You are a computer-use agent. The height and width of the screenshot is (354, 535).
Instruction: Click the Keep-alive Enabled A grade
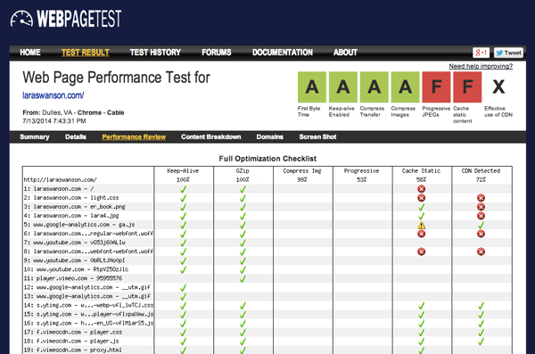(x=343, y=87)
